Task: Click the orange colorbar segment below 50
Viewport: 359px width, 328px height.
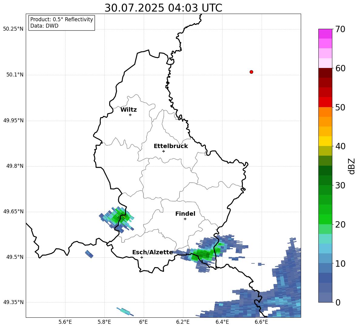Action: click(x=325, y=112)
